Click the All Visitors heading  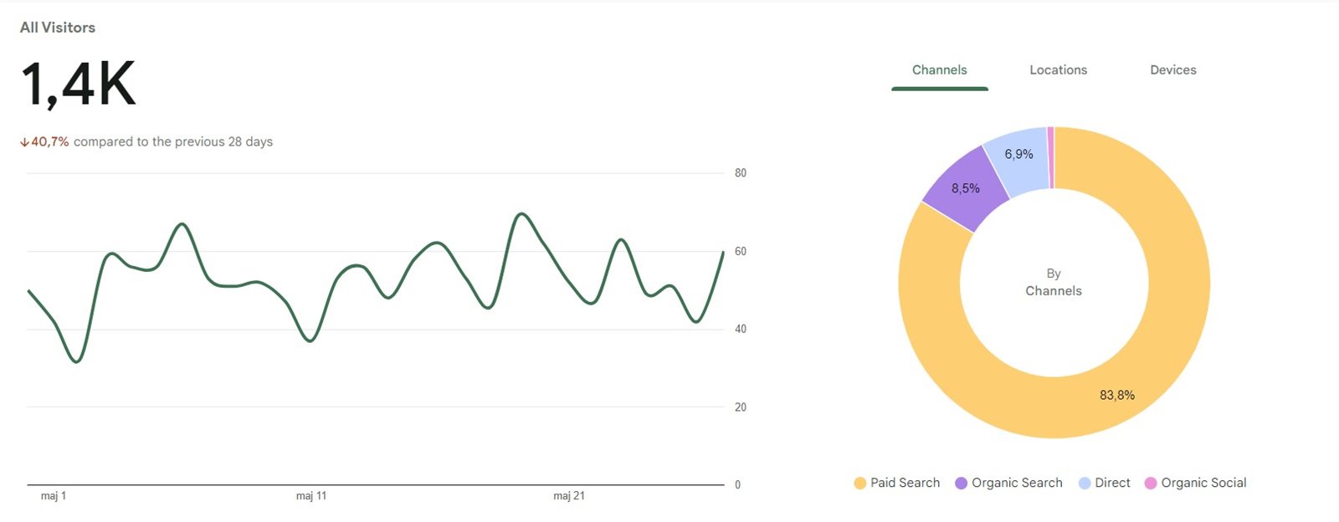(58, 28)
